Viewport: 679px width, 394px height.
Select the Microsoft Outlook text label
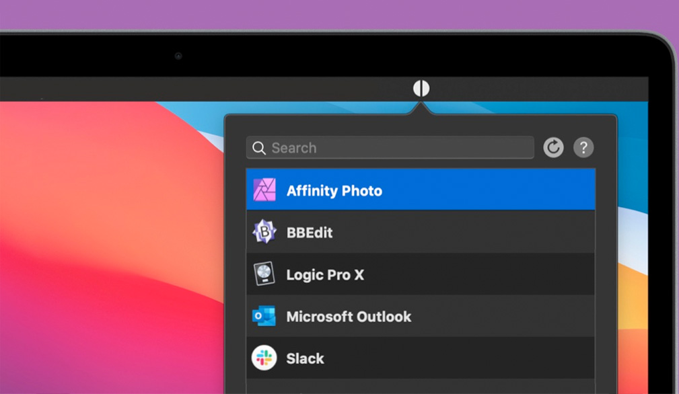coord(349,317)
